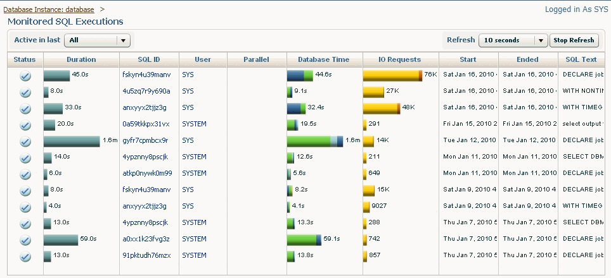Screen dimensions: 611x278
Task: Click the 76K IO Requests bar
Action: (x=392, y=76)
